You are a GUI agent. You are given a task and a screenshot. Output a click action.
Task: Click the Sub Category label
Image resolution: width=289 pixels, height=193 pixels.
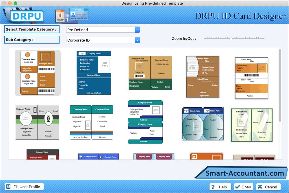pos(32,40)
